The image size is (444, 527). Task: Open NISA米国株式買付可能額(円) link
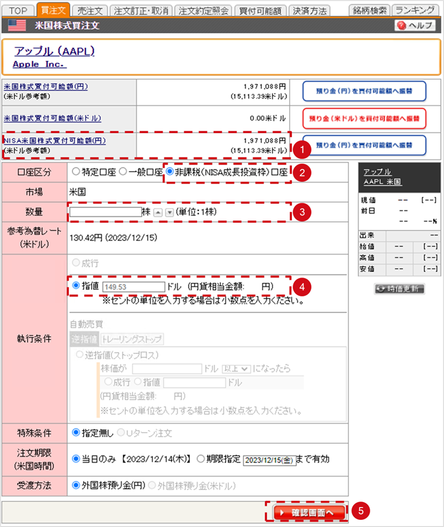(55, 140)
